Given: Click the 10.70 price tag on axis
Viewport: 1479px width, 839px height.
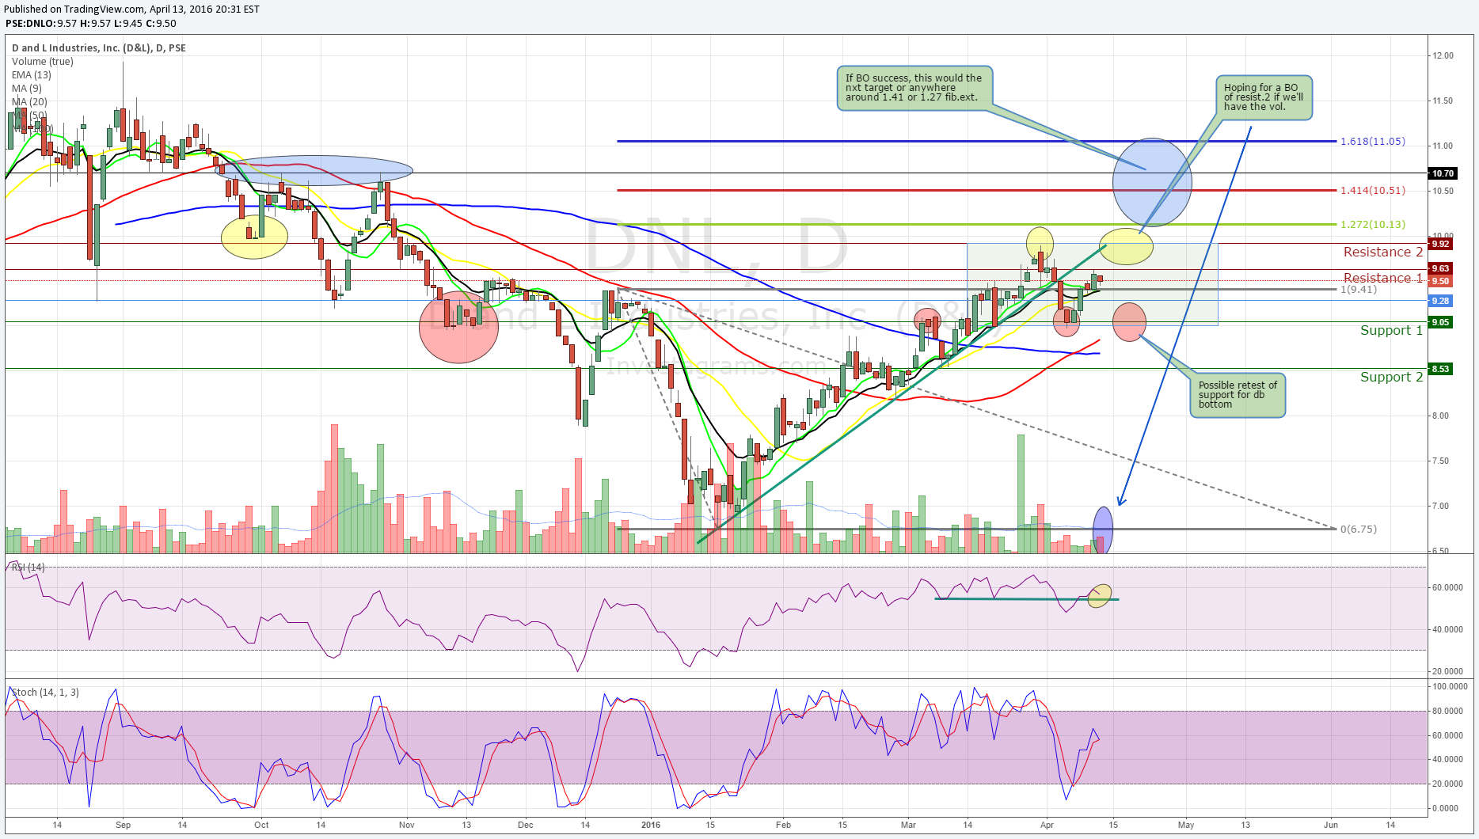Looking at the screenshot, I should [x=1442, y=173].
